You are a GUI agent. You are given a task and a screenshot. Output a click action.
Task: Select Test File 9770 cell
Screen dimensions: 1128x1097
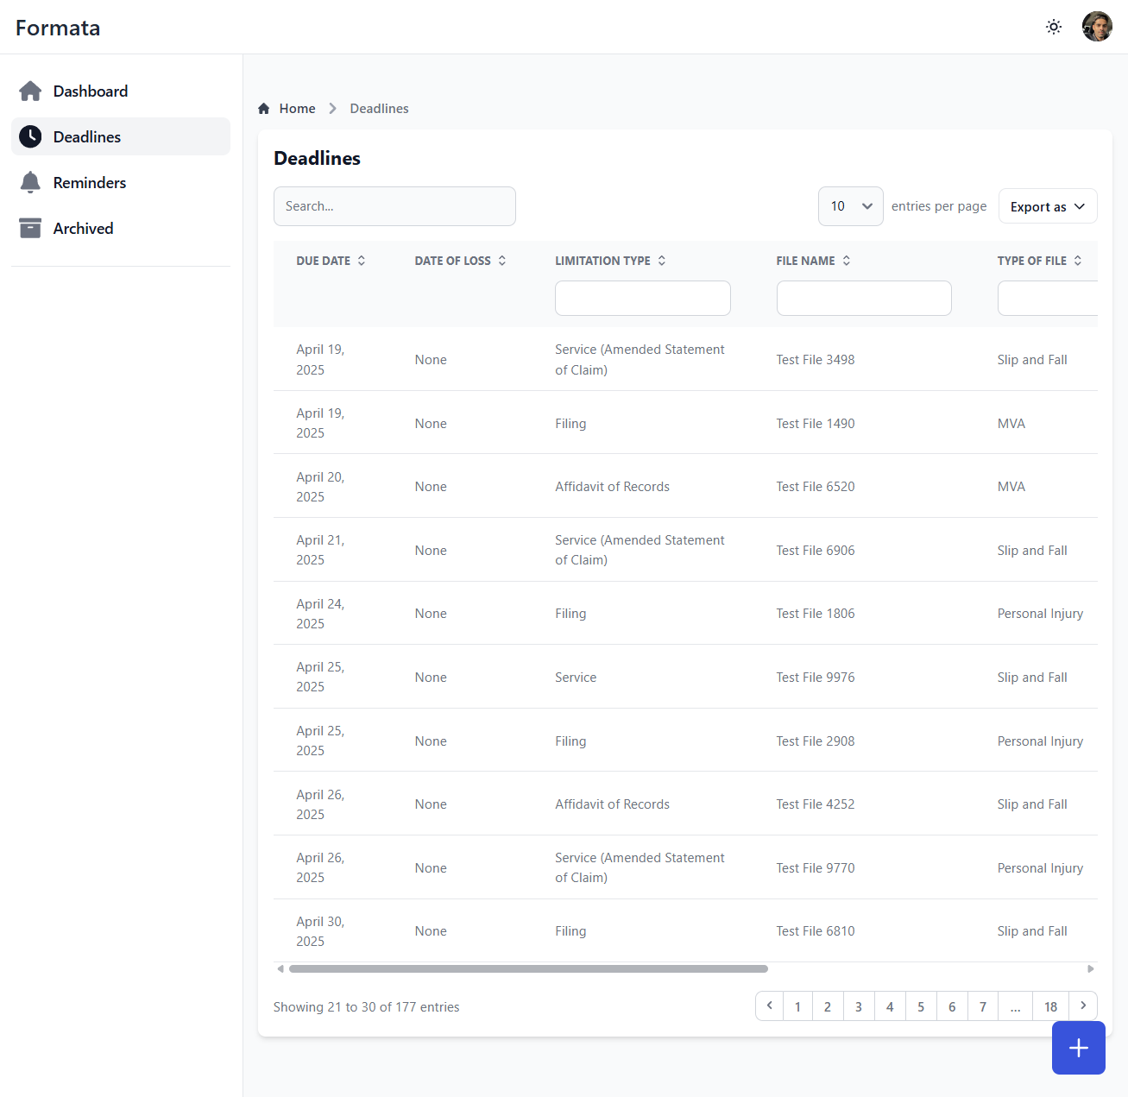coord(816,868)
